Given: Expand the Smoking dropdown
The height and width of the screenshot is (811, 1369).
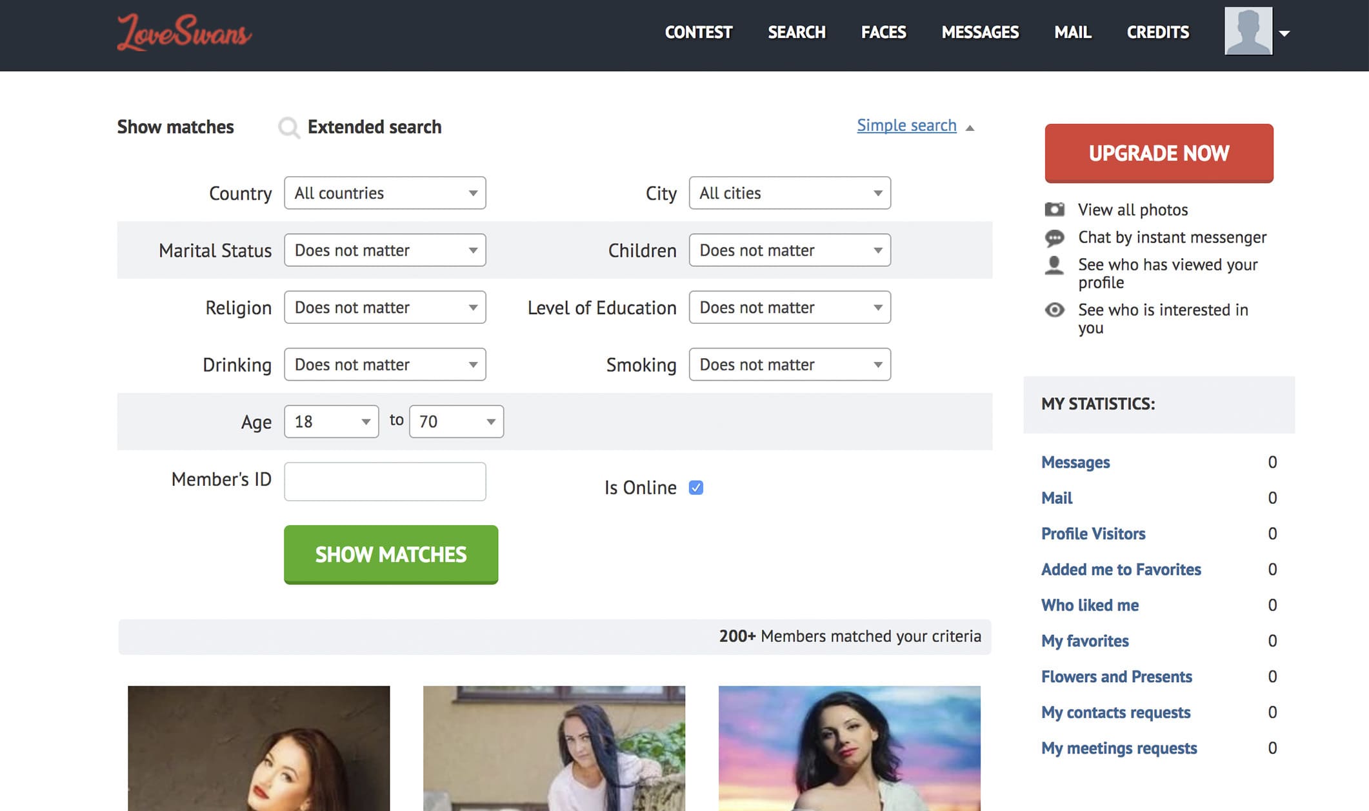Looking at the screenshot, I should click(x=790, y=365).
